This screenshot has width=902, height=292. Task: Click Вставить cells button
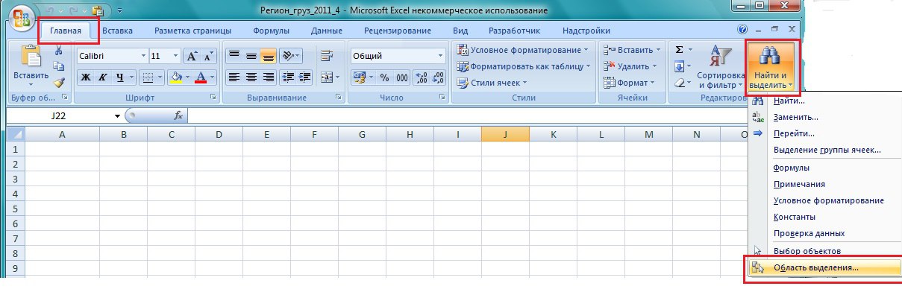[x=633, y=50]
